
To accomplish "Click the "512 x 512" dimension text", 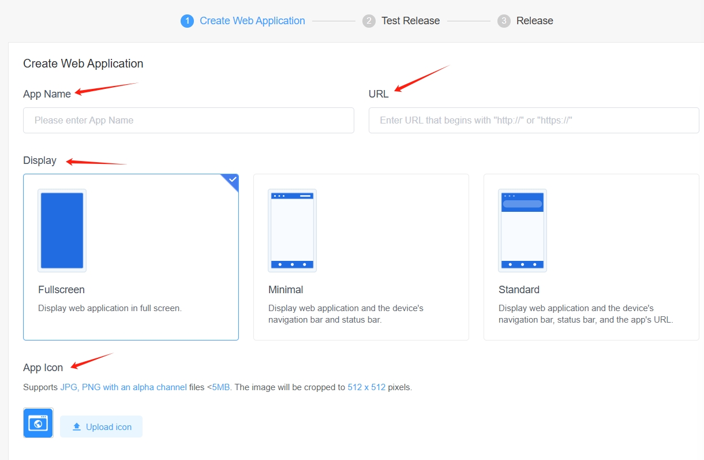I will click(x=366, y=387).
